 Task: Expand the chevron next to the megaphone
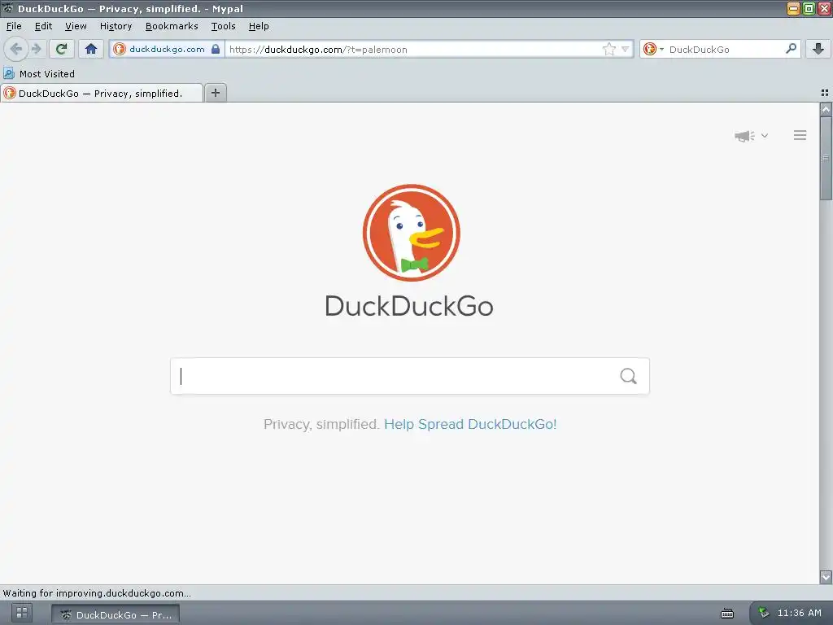pyautogui.click(x=765, y=136)
